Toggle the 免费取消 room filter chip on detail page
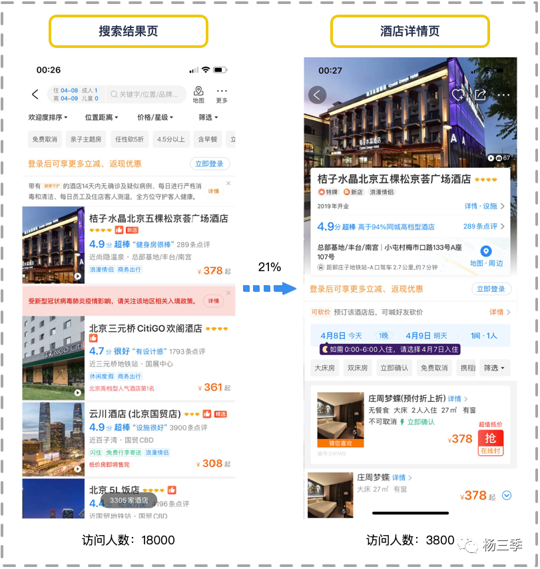Screen dimensions: 540x569 coord(434,368)
